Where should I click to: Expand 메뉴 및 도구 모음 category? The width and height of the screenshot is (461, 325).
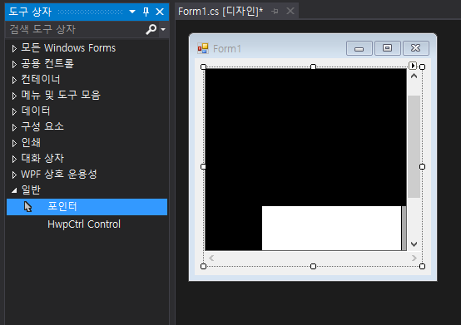(14, 96)
